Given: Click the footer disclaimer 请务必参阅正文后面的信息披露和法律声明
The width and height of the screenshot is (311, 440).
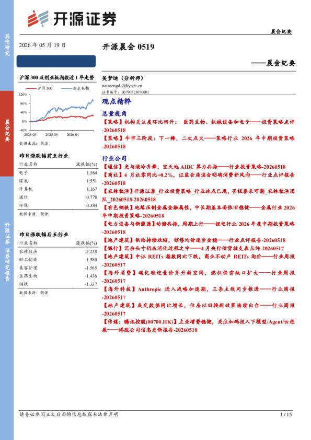Looking at the screenshot, I should [69, 414].
